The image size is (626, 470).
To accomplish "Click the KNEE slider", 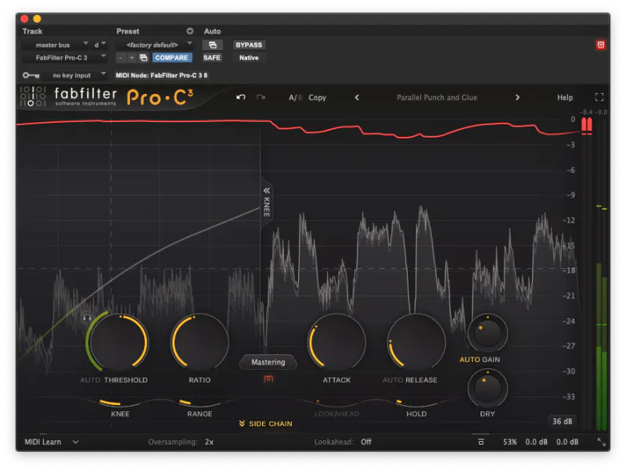I will [x=120, y=403].
